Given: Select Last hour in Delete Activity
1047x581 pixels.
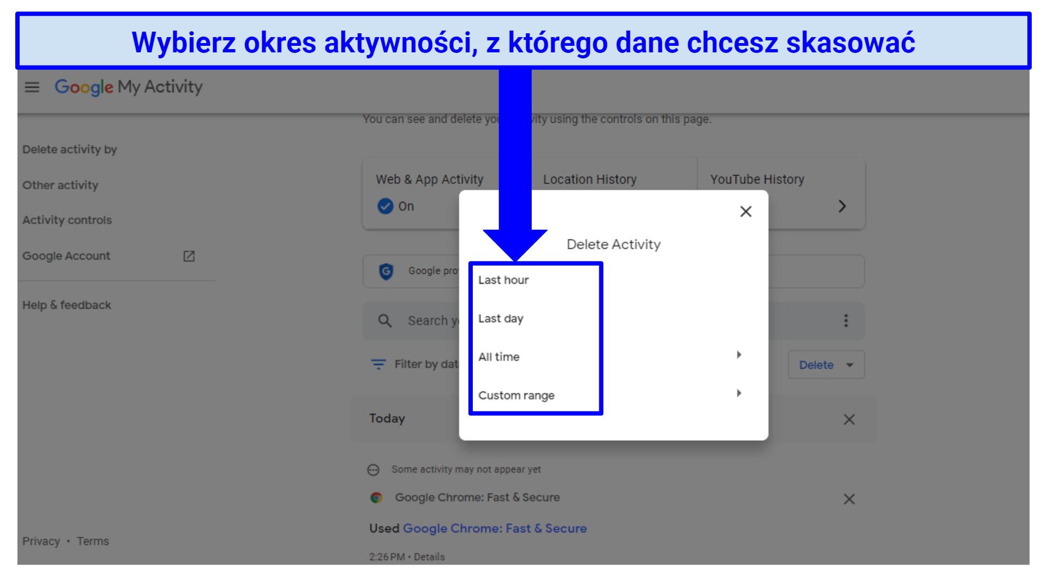Looking at the screenshot, I should [503, 280].
